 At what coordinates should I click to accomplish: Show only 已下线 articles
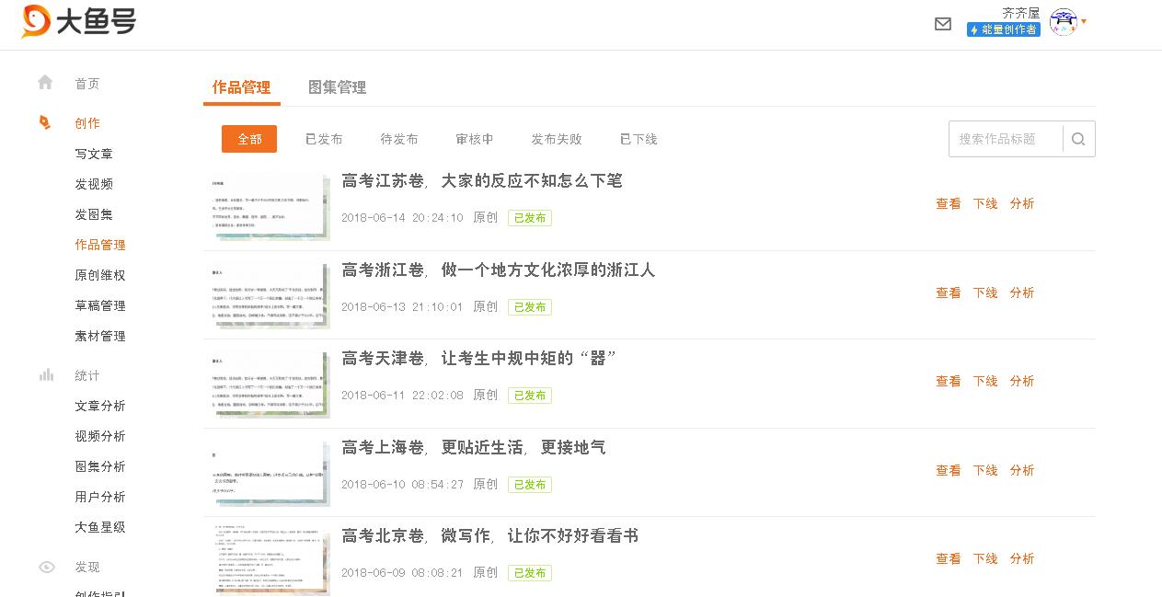click(x=637, y=138)
